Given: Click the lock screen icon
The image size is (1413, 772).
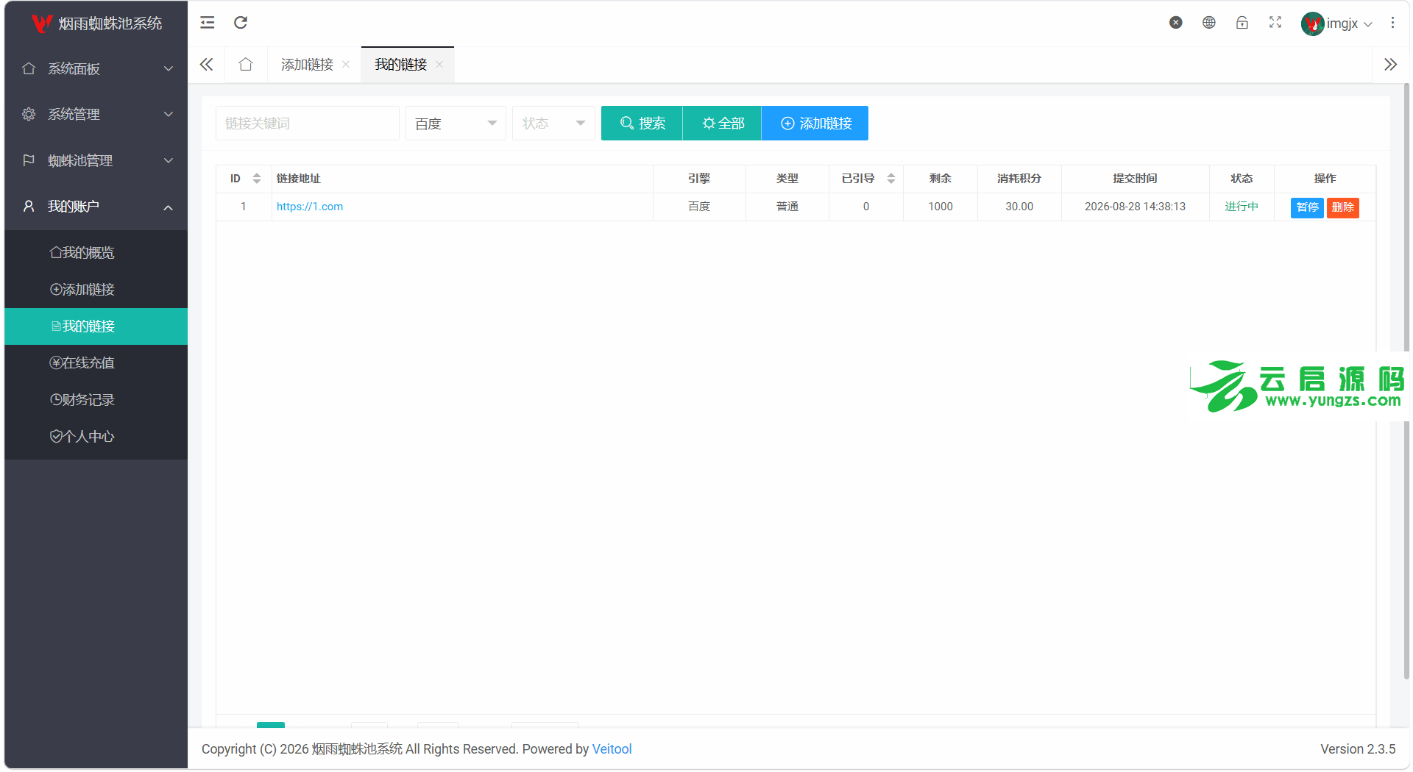Looking at the screenshot, I should pyautogui.click(x=1242, y=23).
